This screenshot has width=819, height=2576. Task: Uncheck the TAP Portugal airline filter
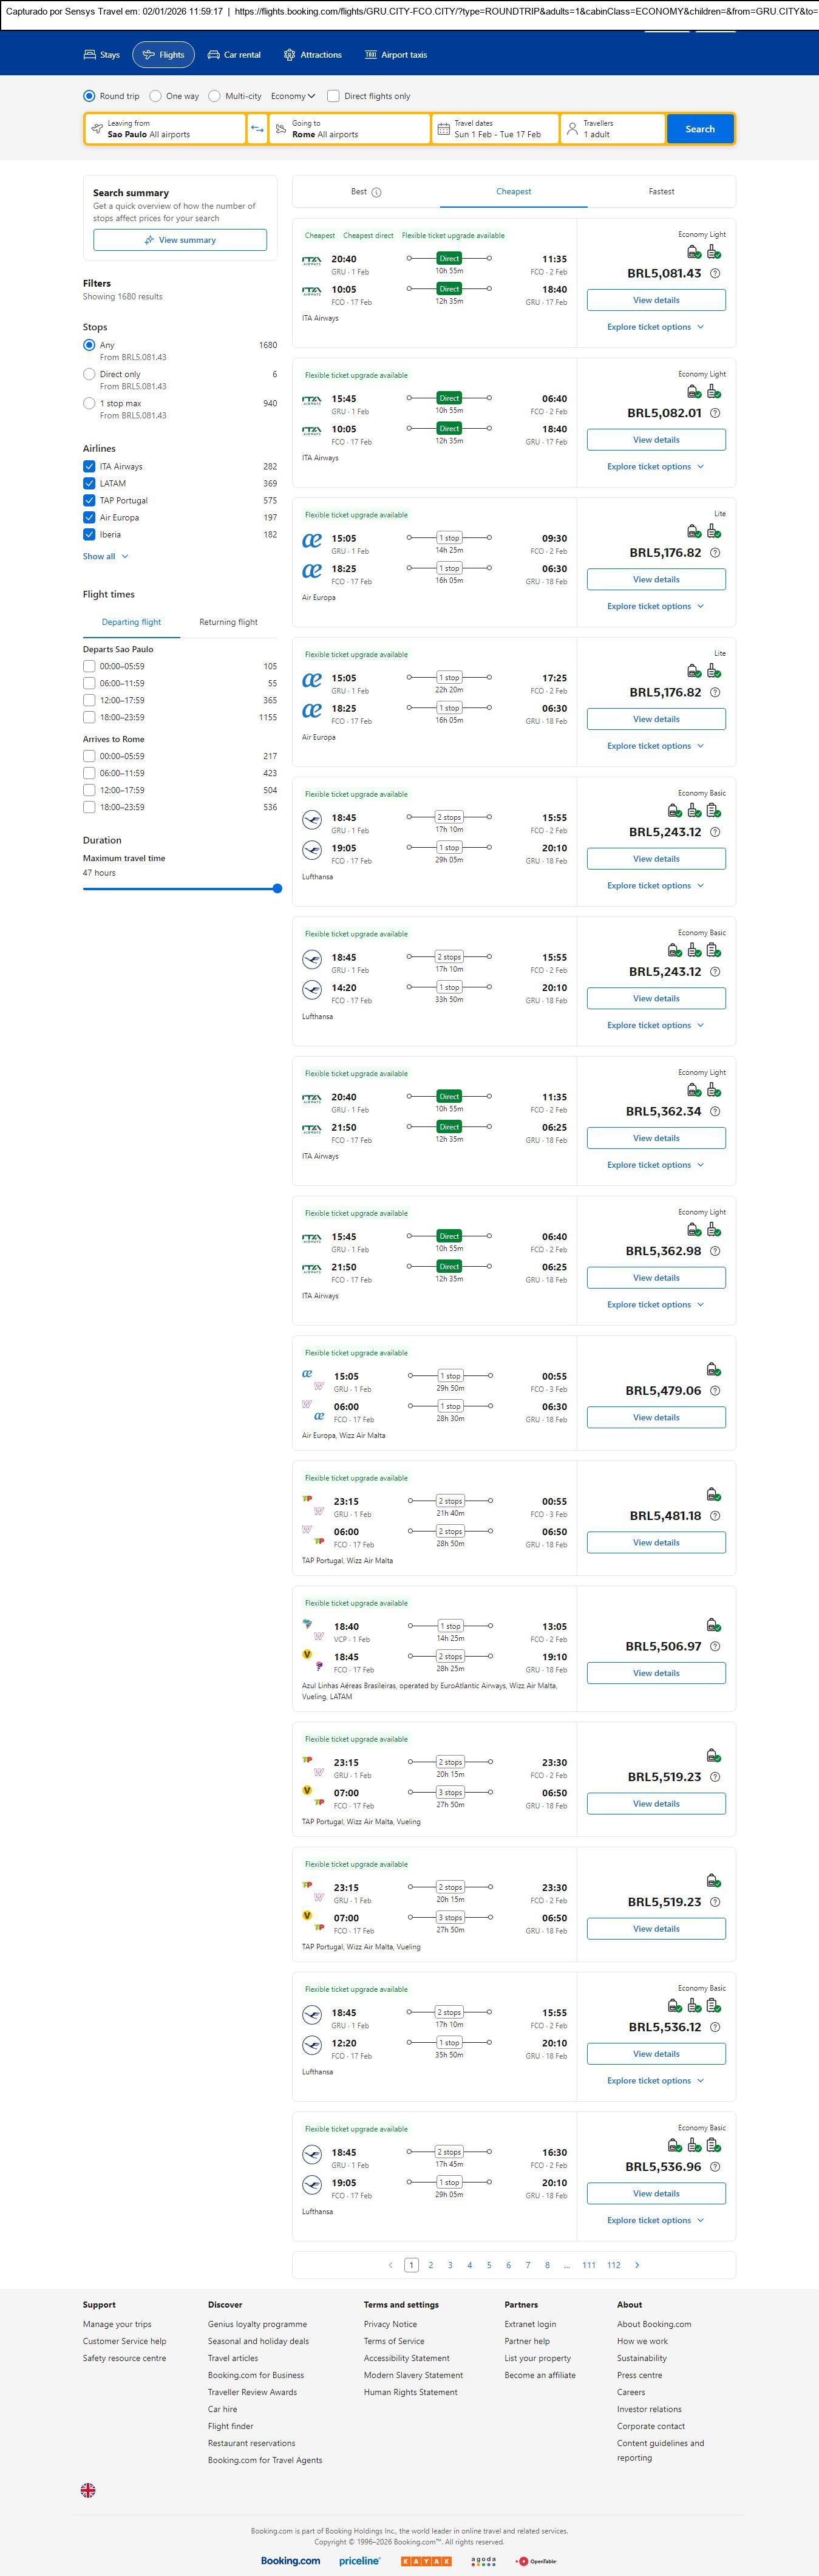[x=89, y=500]
